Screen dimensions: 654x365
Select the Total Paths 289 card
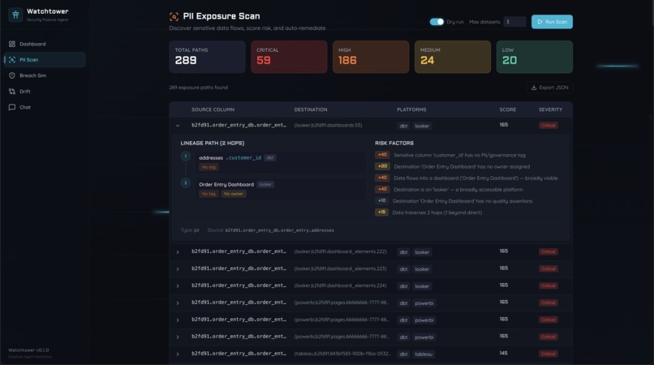(207, 57)
